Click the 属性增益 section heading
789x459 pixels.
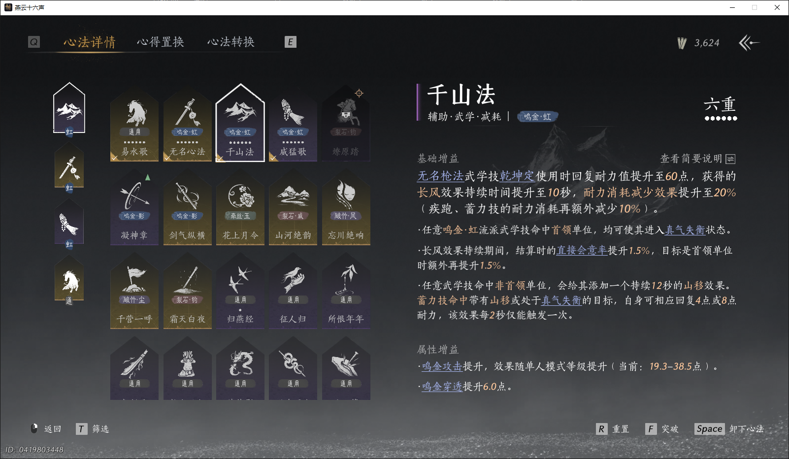pyautogui.click(x=438, y=350)
